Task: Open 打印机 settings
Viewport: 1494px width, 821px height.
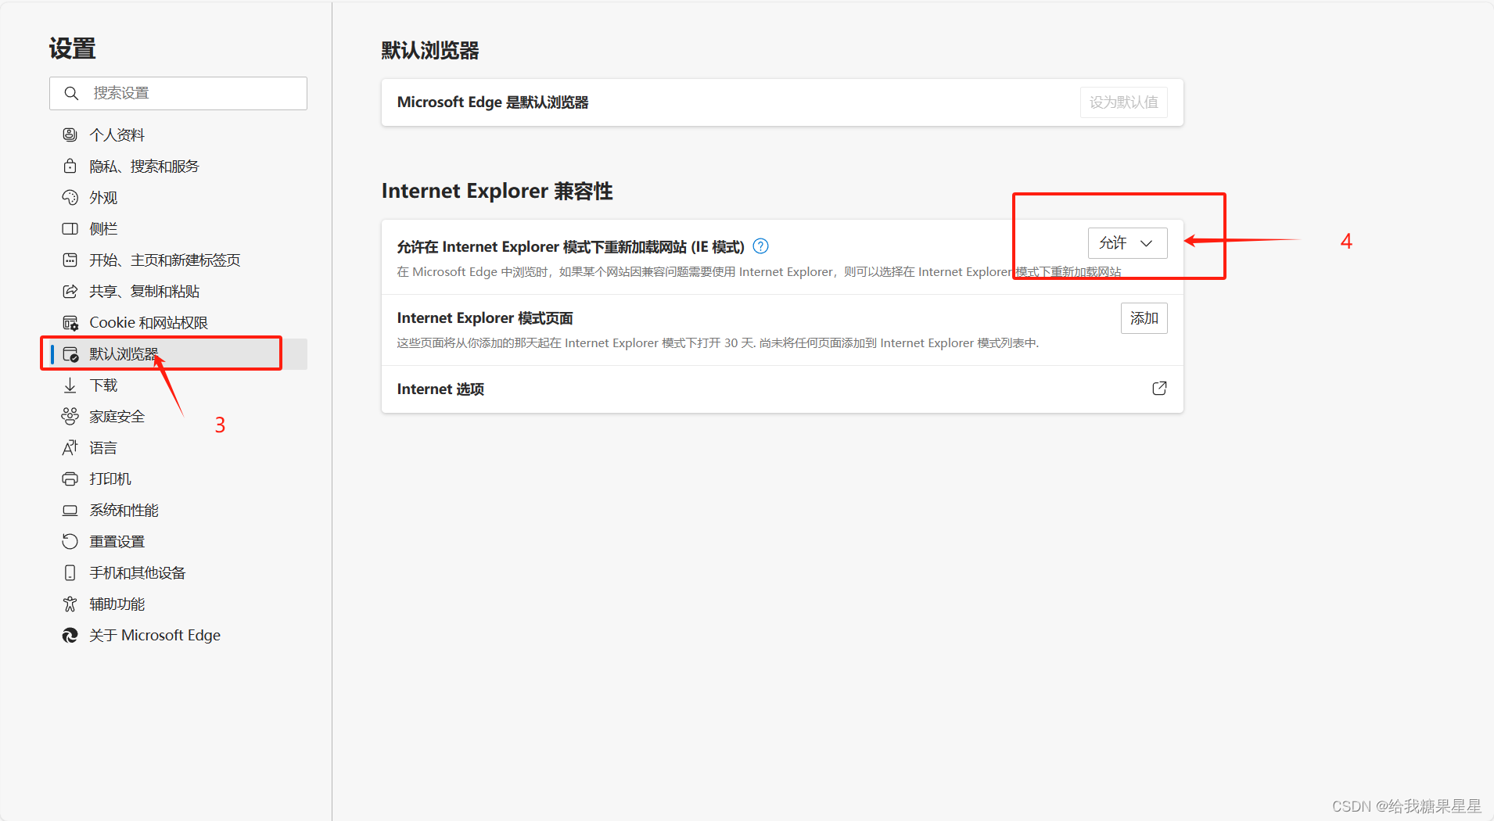Action: 178,479
